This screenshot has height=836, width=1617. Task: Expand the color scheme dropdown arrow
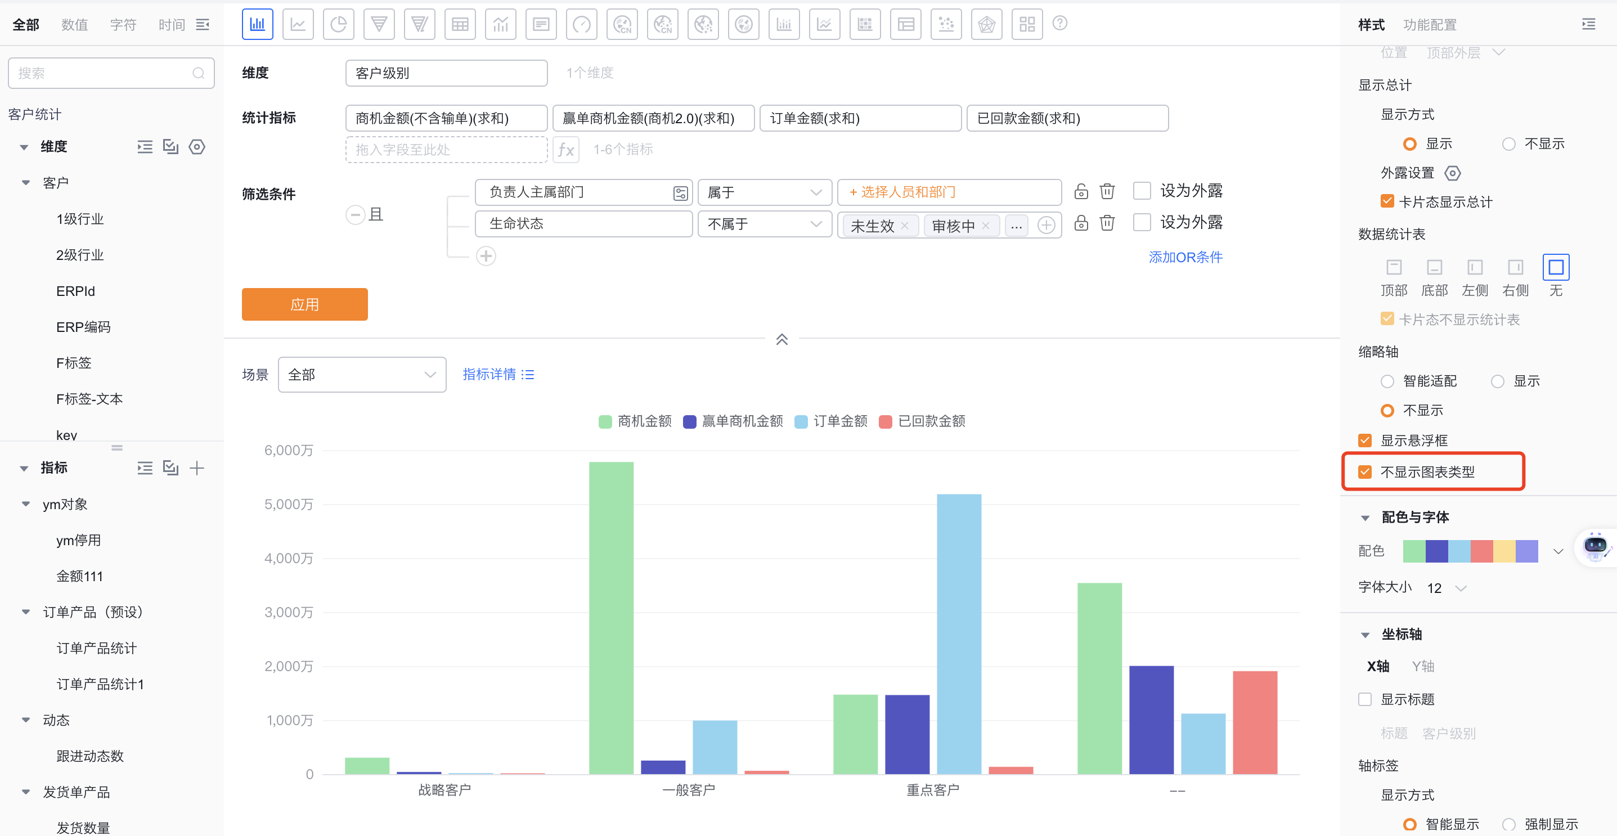(x=1558, y=552)
